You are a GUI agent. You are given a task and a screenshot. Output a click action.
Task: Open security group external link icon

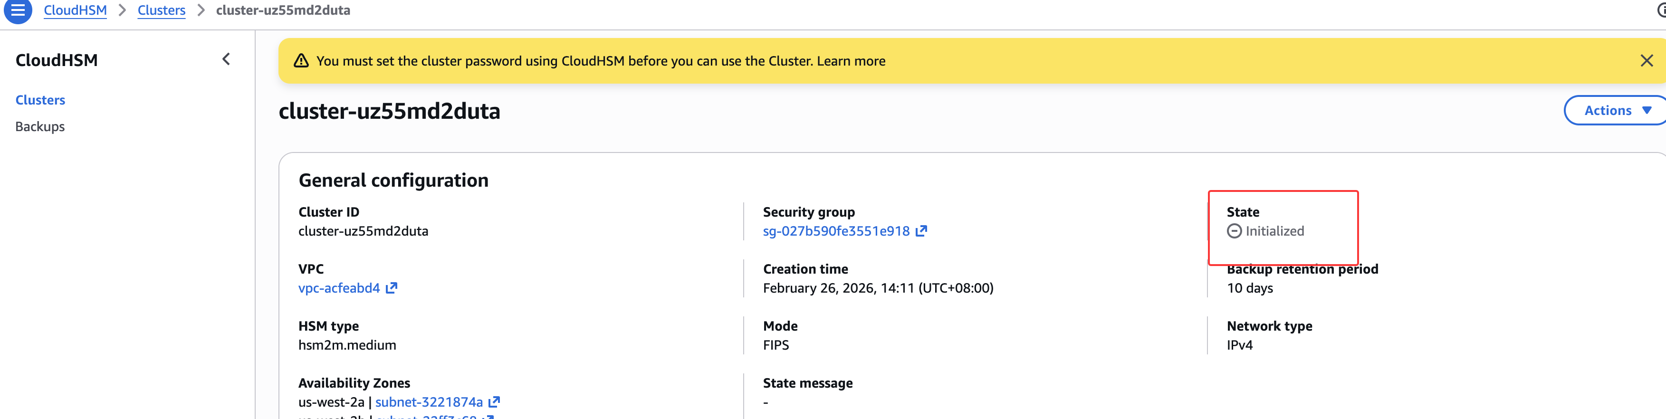click(x=921, y=231)
